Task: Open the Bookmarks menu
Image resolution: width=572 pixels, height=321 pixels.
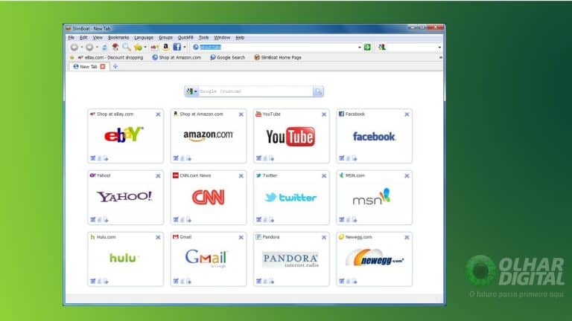Action: tap(118, 37)
